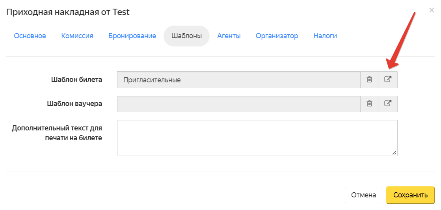Save changes with the Сохранить button
Image resolution: width=441 pixels, height=210 pixels.
click(x=410, y=195)
